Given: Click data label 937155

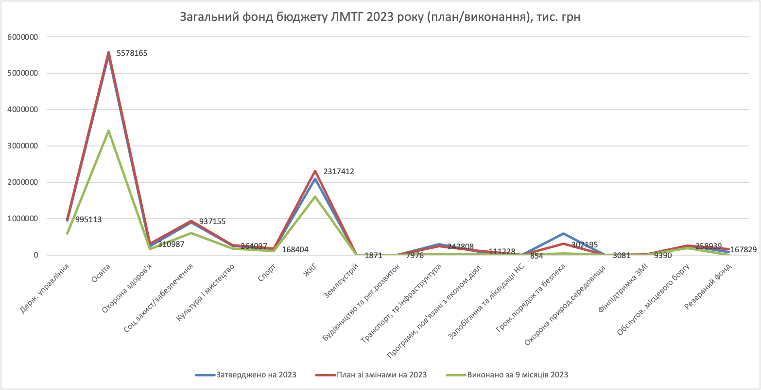Looking at the screenshot, I should click(x=212, y=221).
